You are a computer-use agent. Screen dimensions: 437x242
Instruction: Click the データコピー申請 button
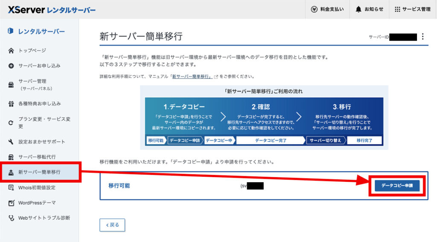pyautogui.click(x=397, y=185)
